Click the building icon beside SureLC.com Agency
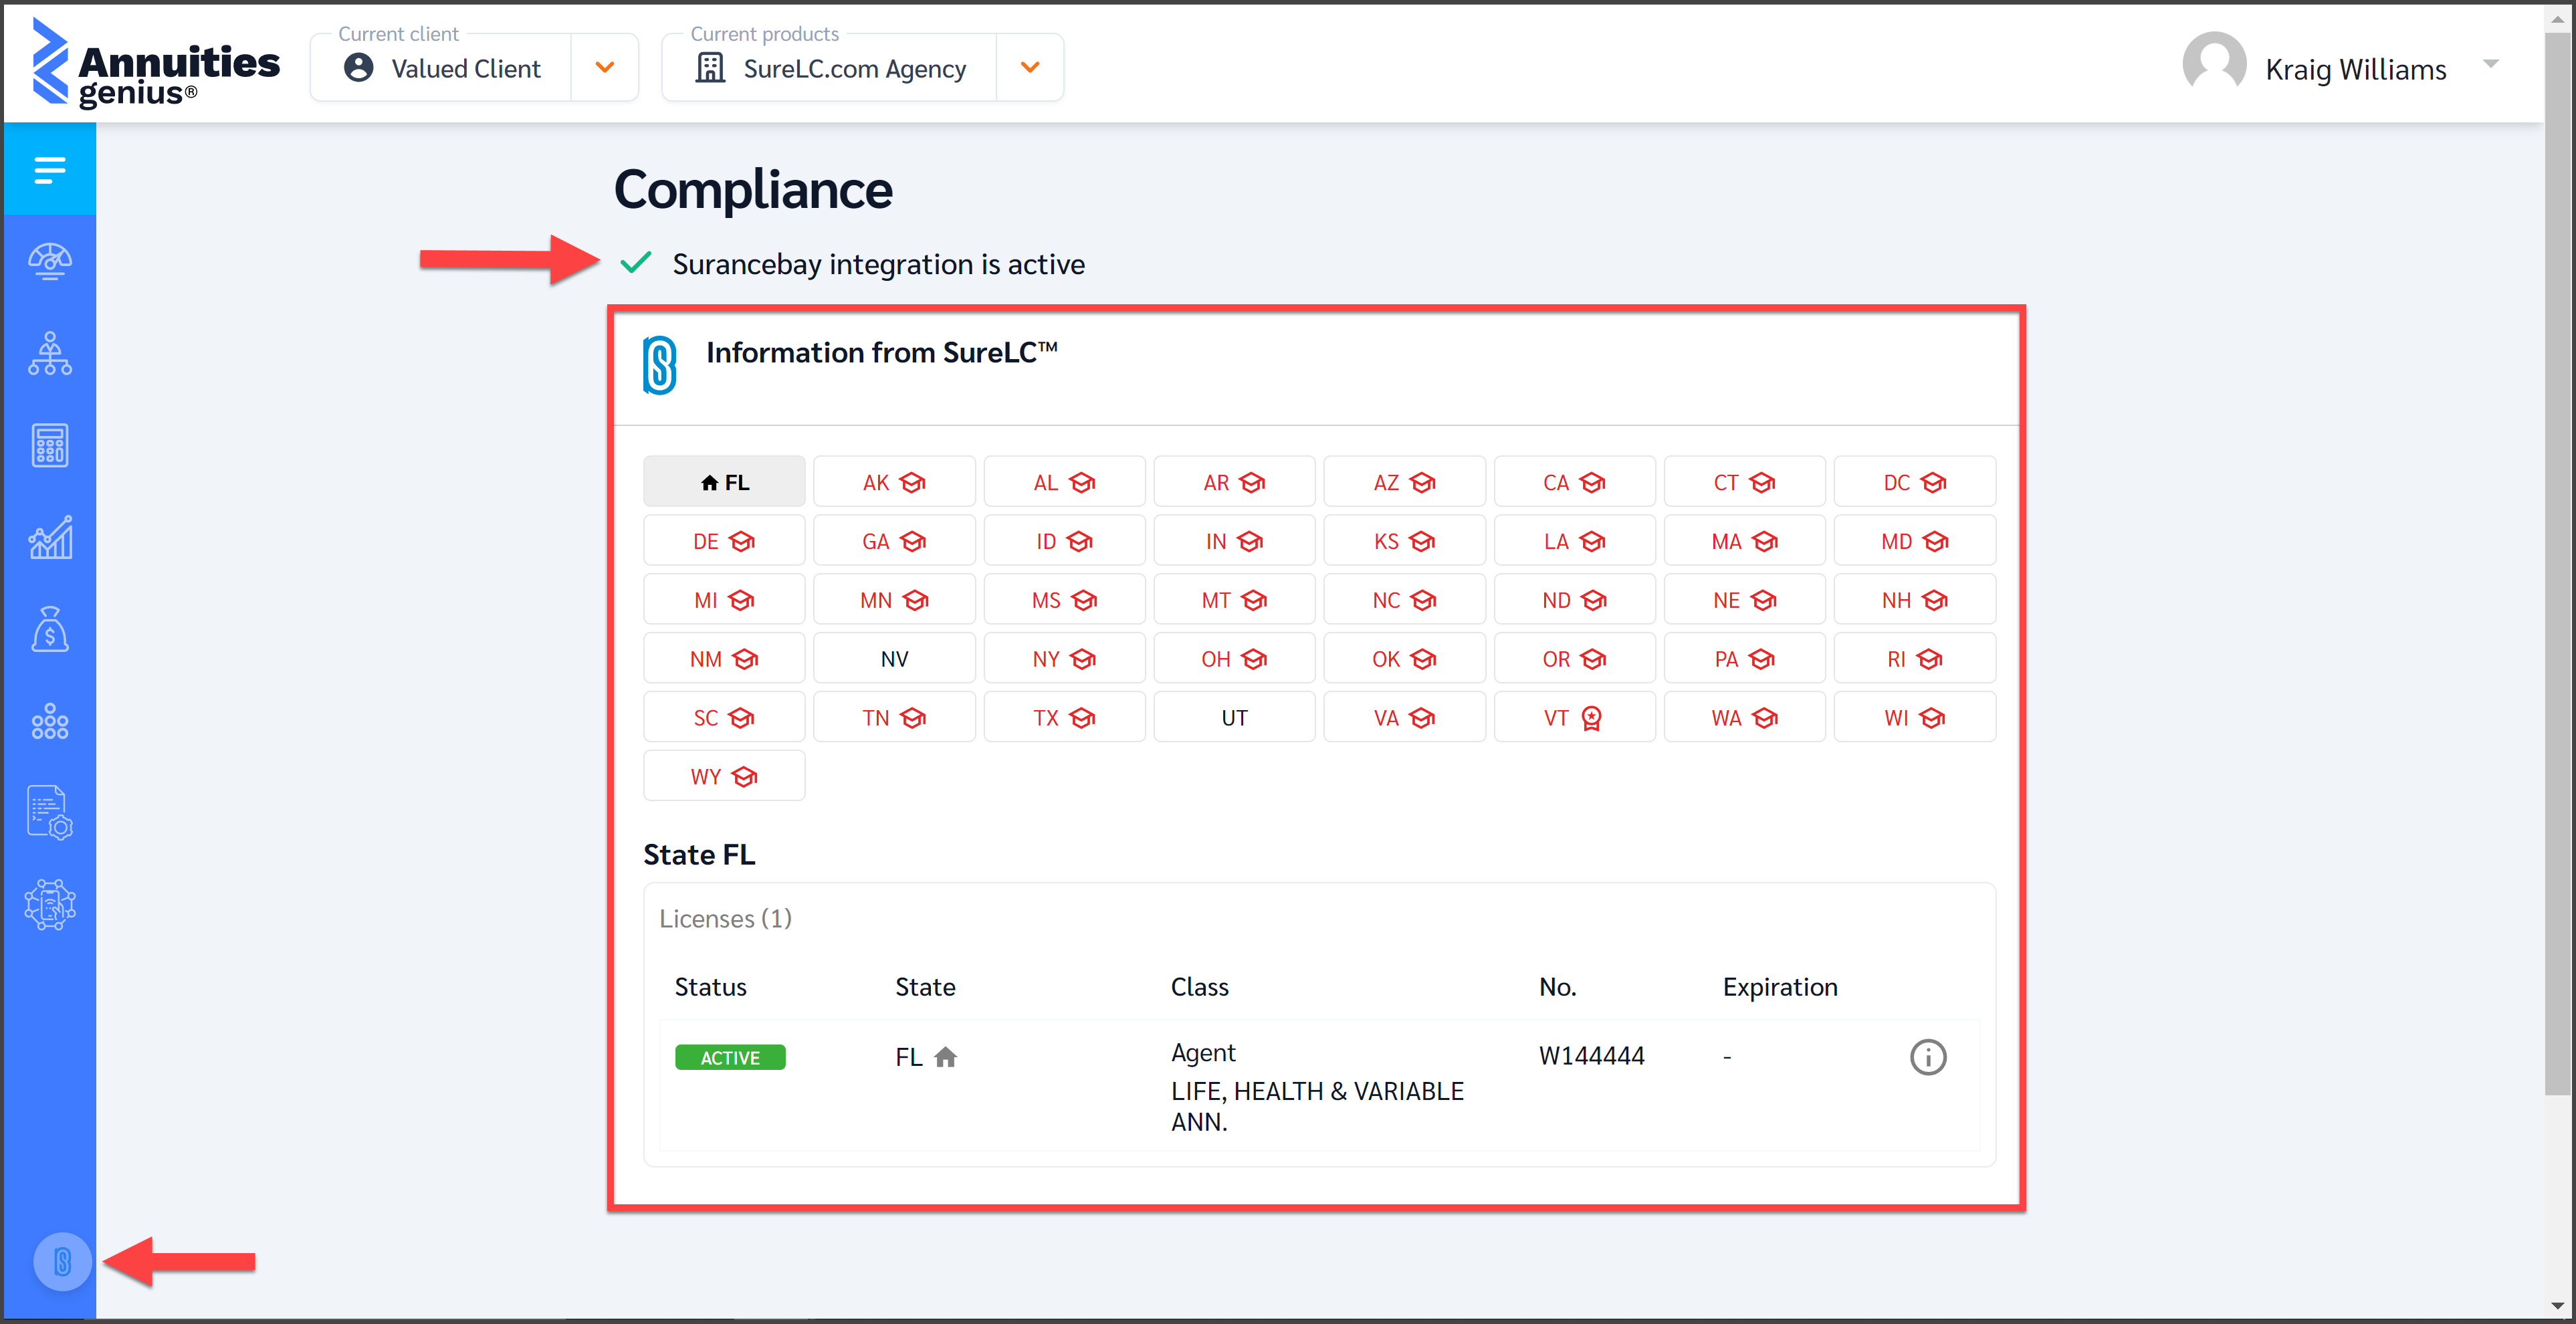 click(710, 68)
